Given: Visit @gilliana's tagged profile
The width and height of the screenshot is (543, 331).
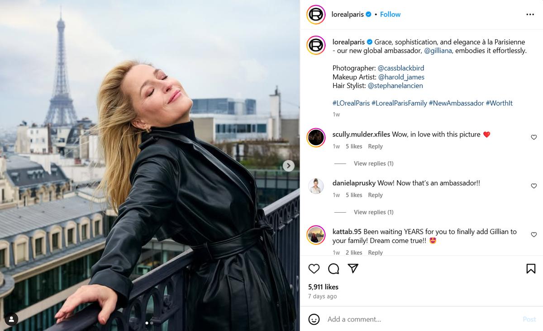Looking at the screenshot, I should click(439, 51).
